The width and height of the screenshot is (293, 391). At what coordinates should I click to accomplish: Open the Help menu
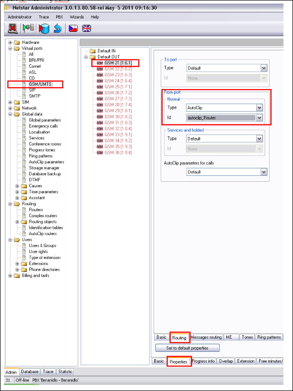95,17
